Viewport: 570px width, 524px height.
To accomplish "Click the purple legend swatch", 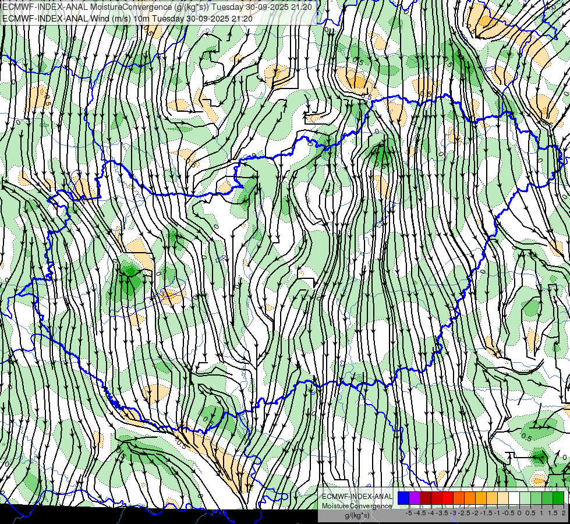I will (415, 498).
